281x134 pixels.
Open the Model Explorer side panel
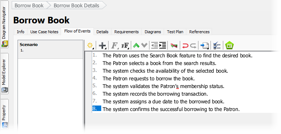(x=4, y=73)
